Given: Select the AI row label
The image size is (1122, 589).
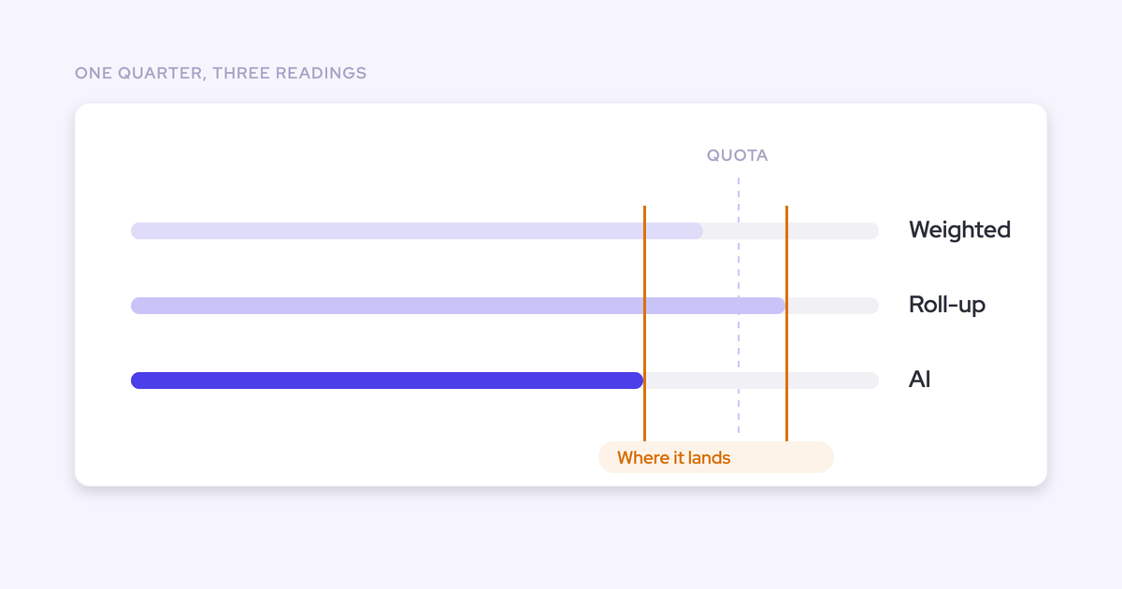Looking at the screenshot, I should click(x=920, y=380).
